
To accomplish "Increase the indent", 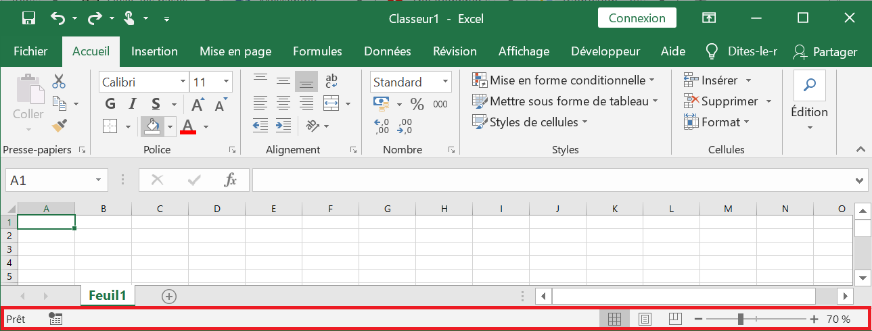I will click(283, 125).
